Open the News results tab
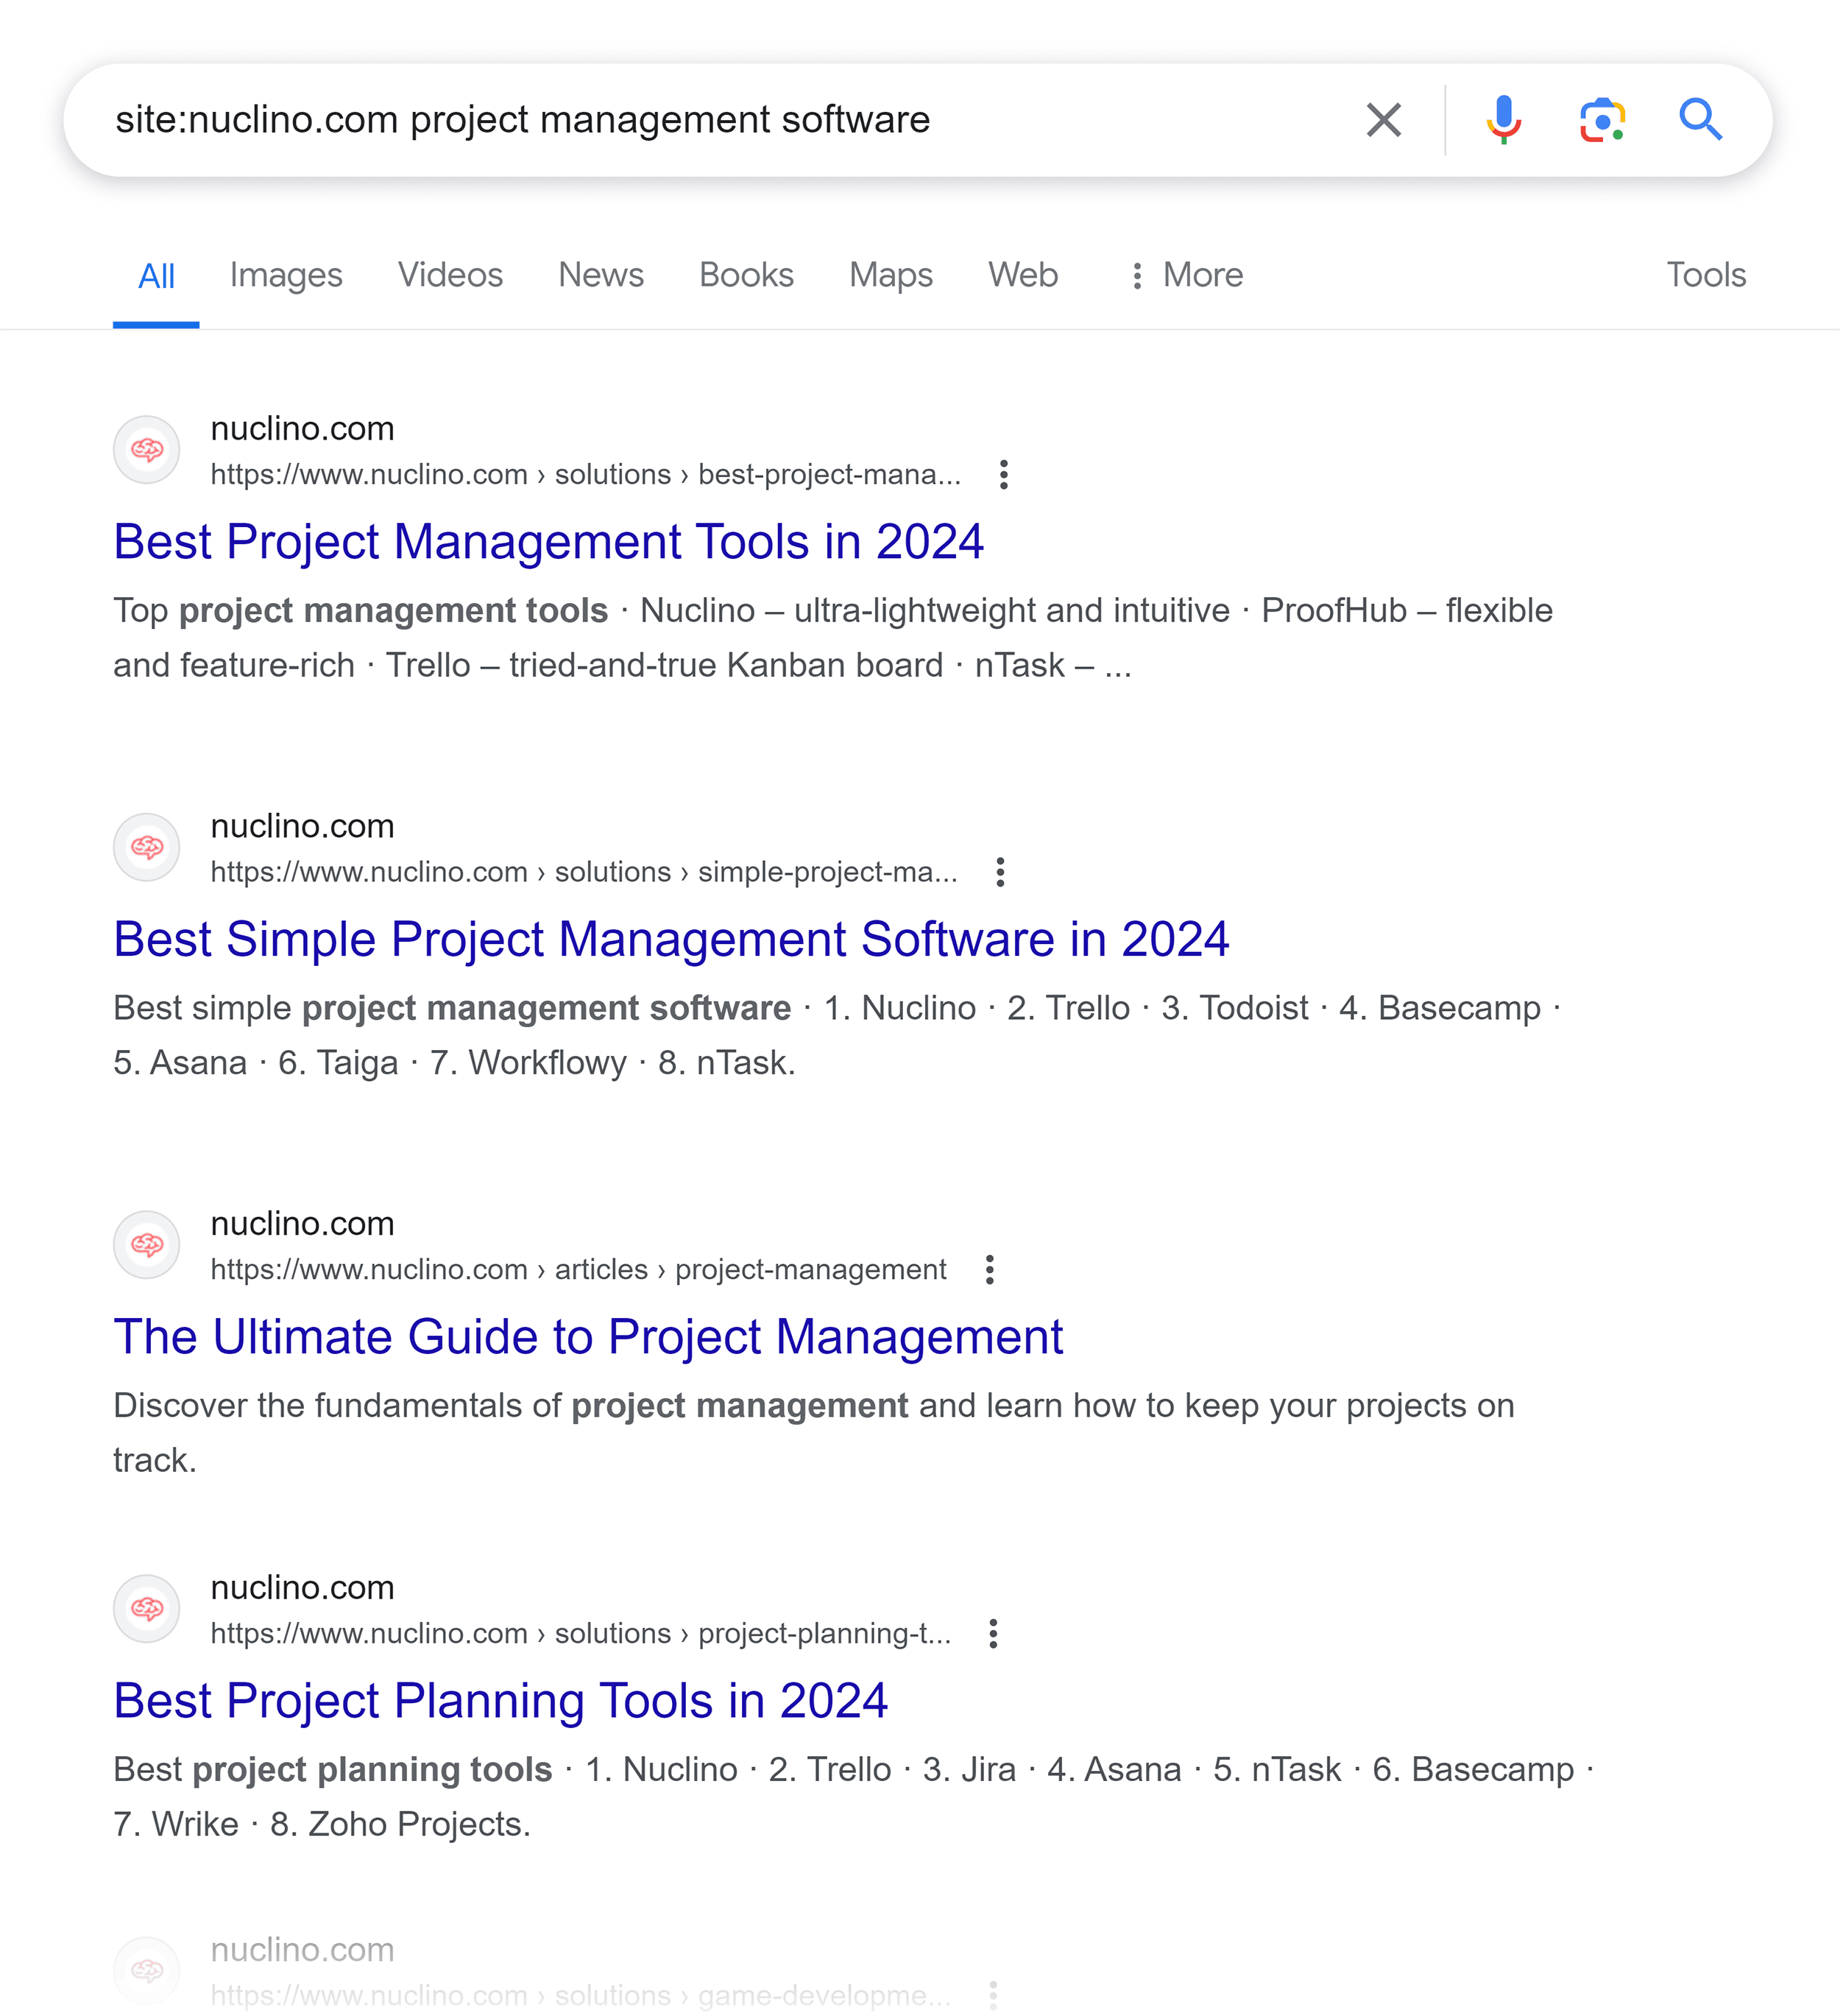The image size is (1840, 2016). click(x=601, y=275)
